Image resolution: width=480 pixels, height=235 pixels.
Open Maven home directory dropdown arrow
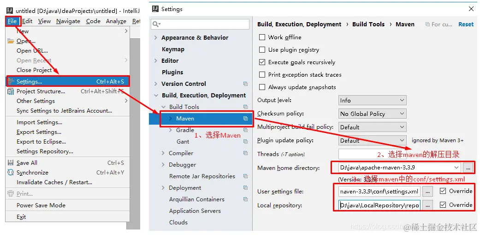click(456, 168)
